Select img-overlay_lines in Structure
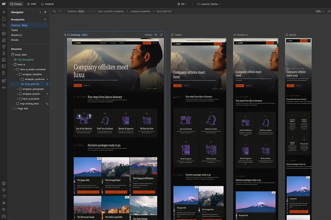 [x=29, y=103]
